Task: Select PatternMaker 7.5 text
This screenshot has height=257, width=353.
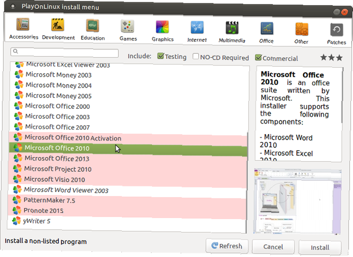Action: tap(49, 200)
